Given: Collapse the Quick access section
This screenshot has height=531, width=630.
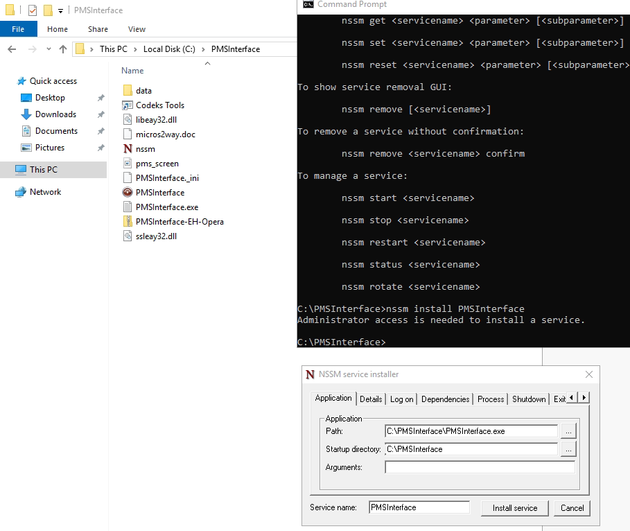Looking at the screenshot, I should pyautogui.click(x=14, y=80).
